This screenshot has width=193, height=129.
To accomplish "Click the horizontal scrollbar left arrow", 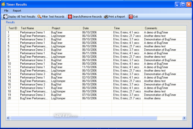I will pos(8,118).
